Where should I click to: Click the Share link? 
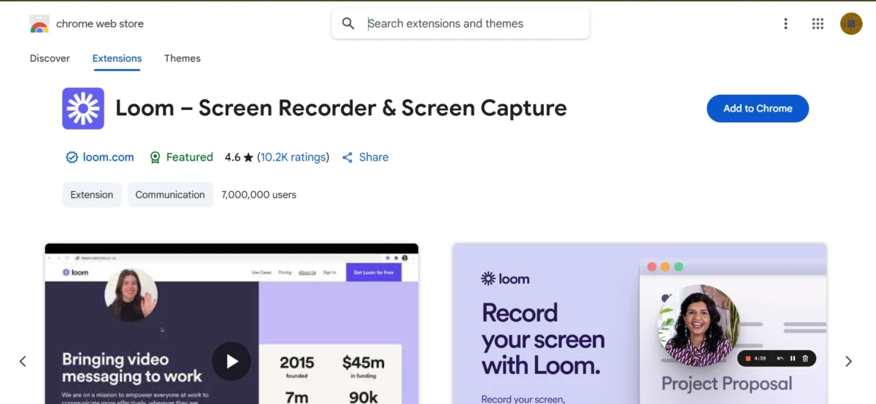pyautogui.click(x=374, y=157)
